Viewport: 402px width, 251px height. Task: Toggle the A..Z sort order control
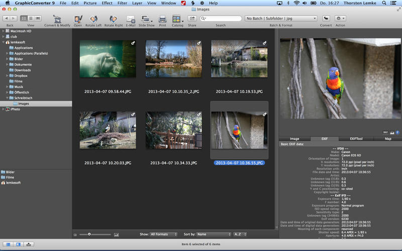[240, 234]
